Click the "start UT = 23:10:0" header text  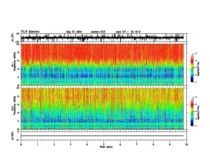[128, 32]
